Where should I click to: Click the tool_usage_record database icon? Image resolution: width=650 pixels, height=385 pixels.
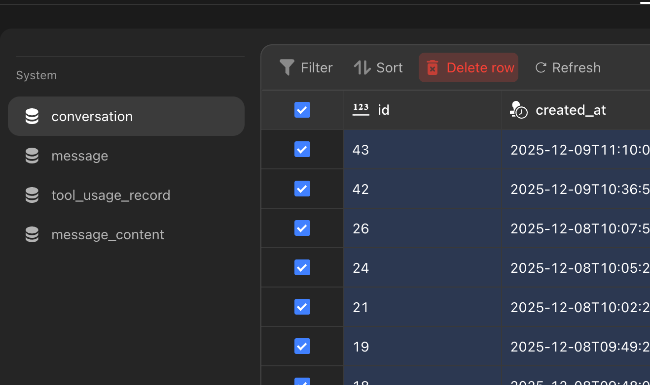(32, 195)
